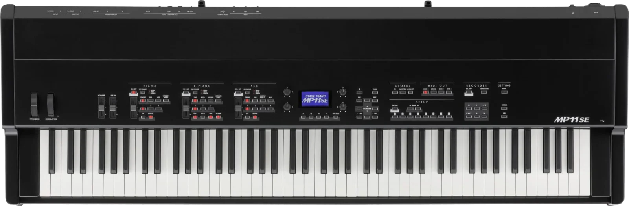Click the PANIC button under SETTING

[x=504, y=92]
